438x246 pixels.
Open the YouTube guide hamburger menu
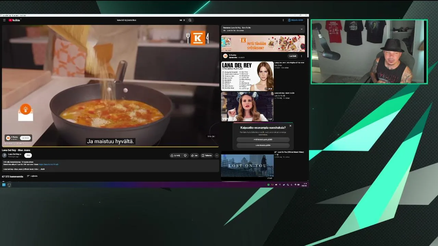(x=4, y=20)
